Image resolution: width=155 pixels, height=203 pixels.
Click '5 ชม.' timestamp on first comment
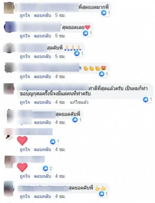60,15
